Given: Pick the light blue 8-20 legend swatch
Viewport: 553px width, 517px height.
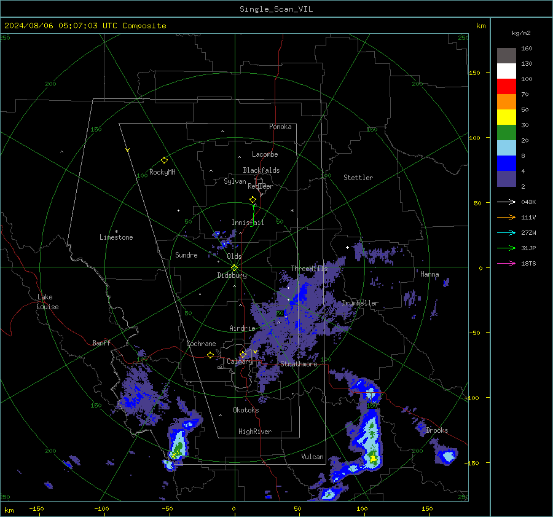Looking at the screenshot, I should click(506, 148).
